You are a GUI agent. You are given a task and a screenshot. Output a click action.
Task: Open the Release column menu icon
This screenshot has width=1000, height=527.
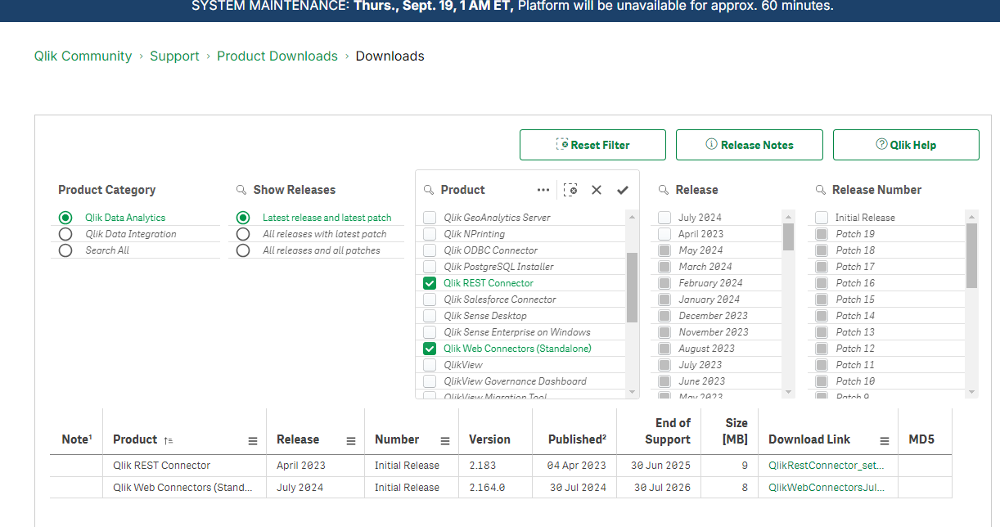point(351,441)
